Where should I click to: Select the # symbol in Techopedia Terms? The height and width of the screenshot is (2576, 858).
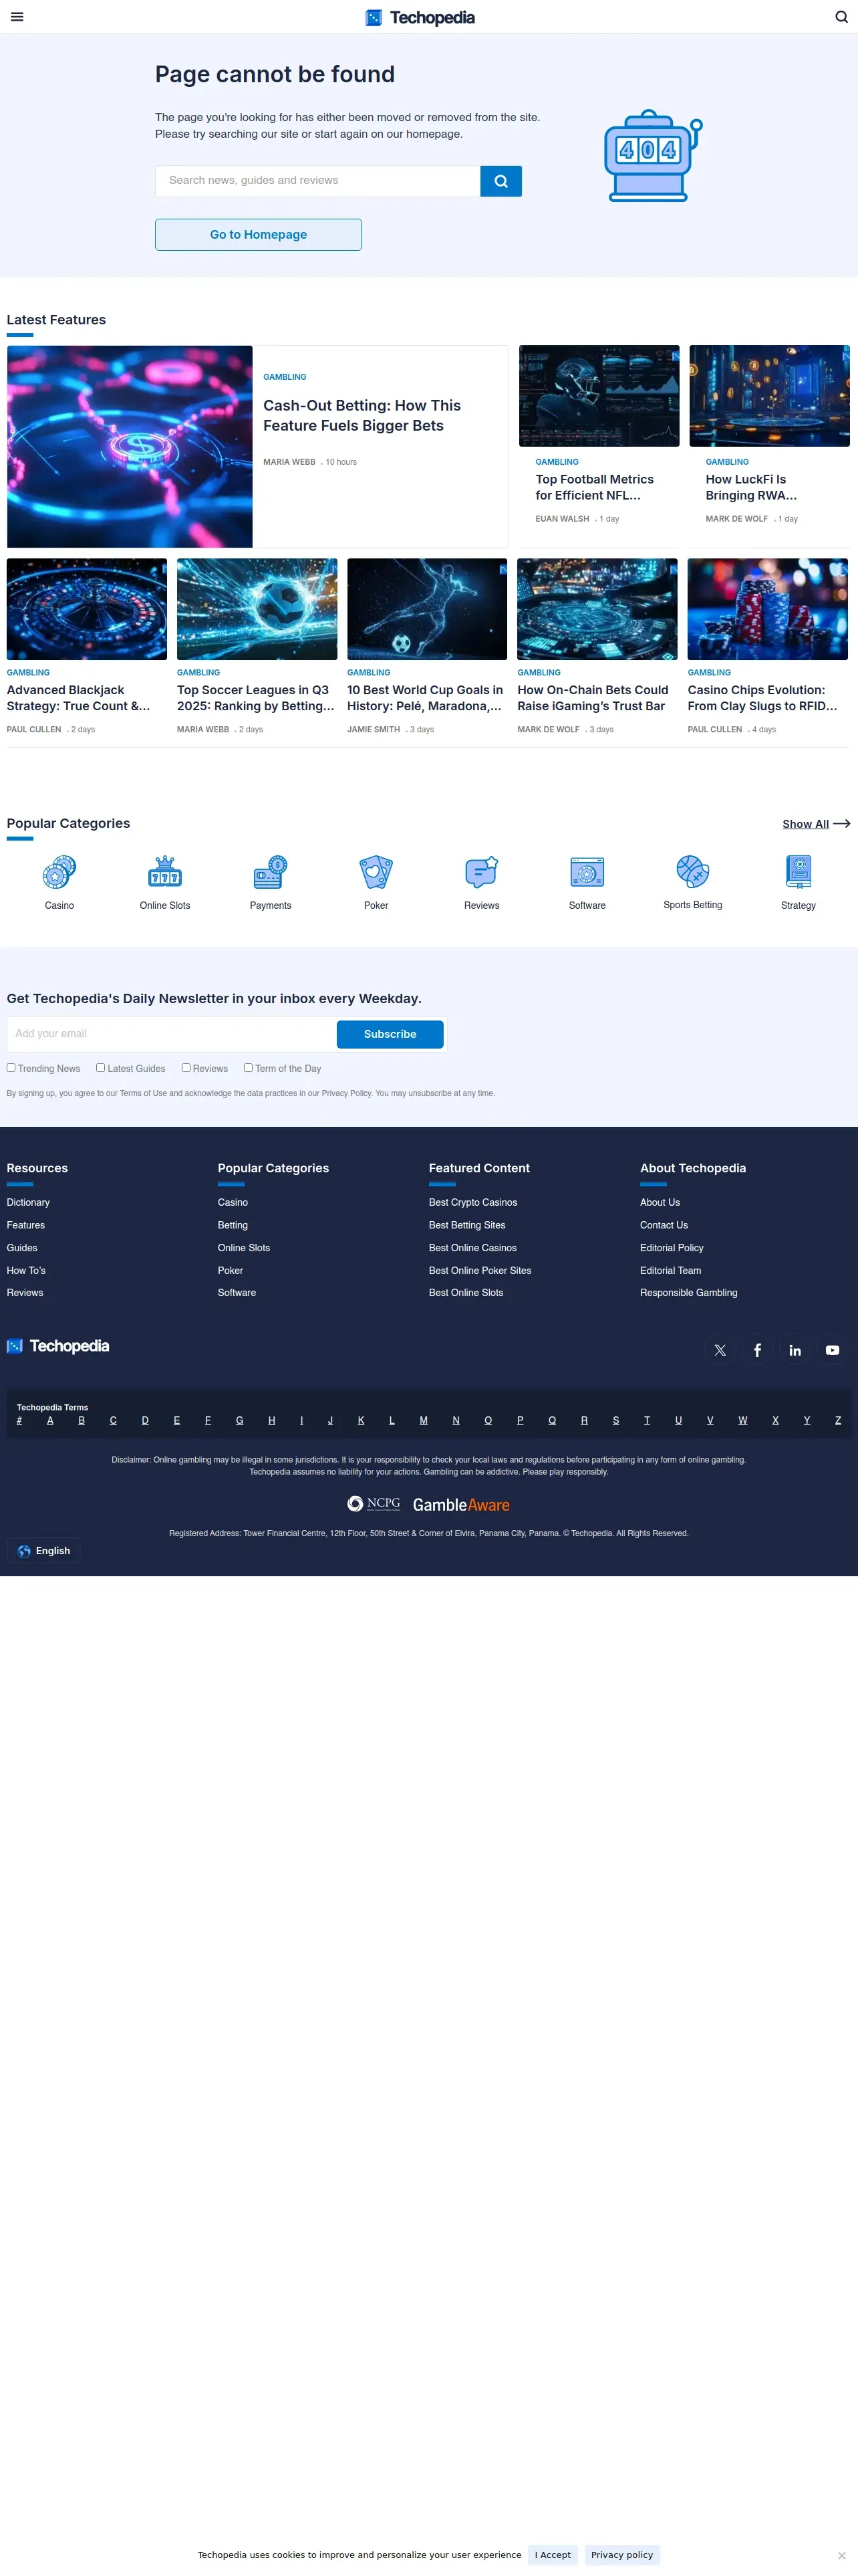19,1421
